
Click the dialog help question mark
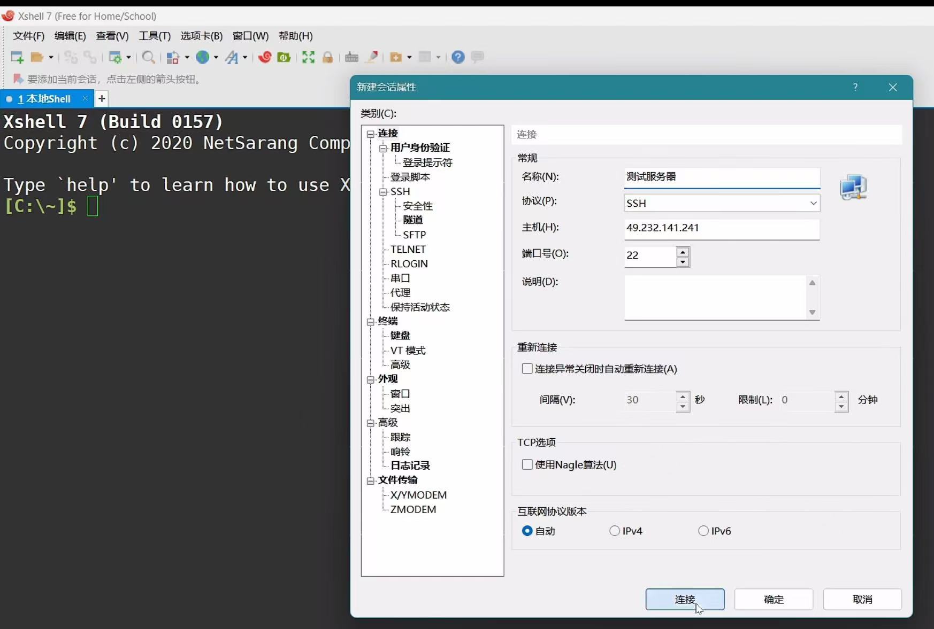click(x=855, y=88)
